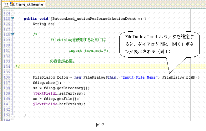Click line number 124 in the gutter
The height and width of the screenshot is (131, 206).
pyautogui.click(x=6, y=13)
